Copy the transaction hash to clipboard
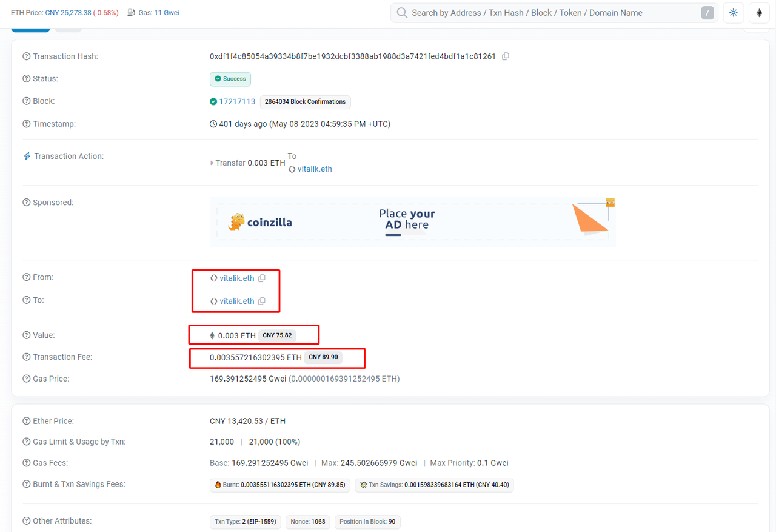 (x=506, y=56)
